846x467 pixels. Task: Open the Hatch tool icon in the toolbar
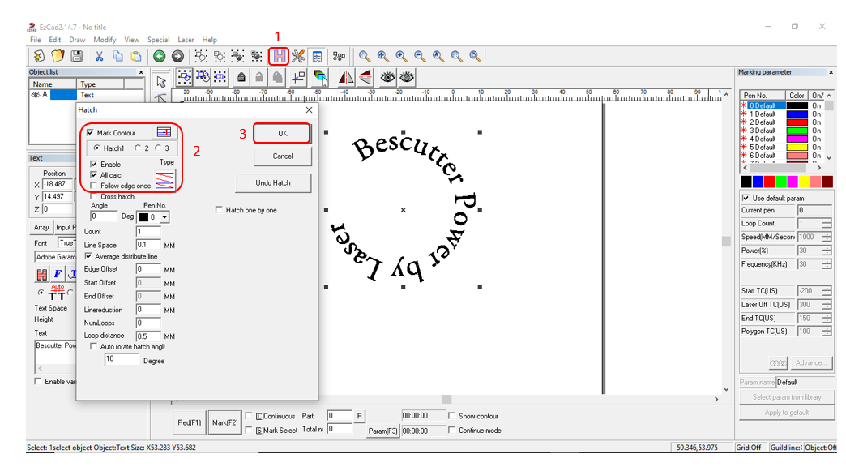click(x=279, y=56)
